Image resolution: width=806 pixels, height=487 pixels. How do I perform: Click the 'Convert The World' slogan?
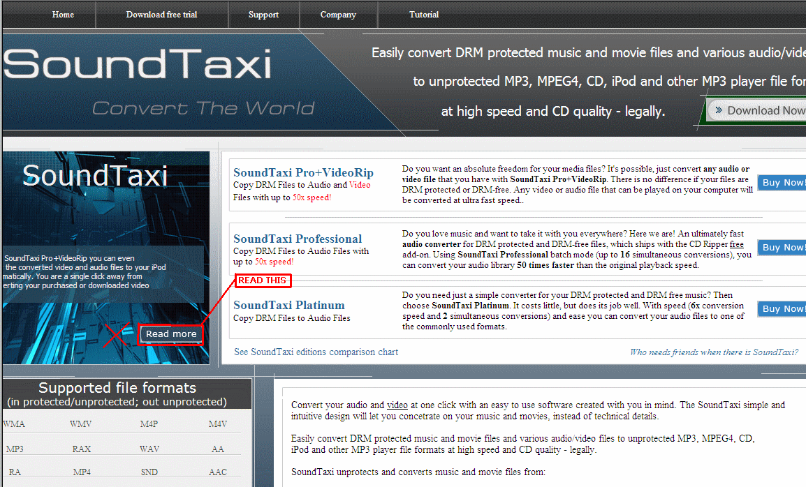pos(203,108)
